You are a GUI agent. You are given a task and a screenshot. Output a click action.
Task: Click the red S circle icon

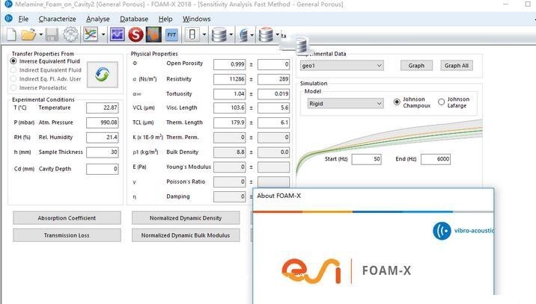(135, 35)
